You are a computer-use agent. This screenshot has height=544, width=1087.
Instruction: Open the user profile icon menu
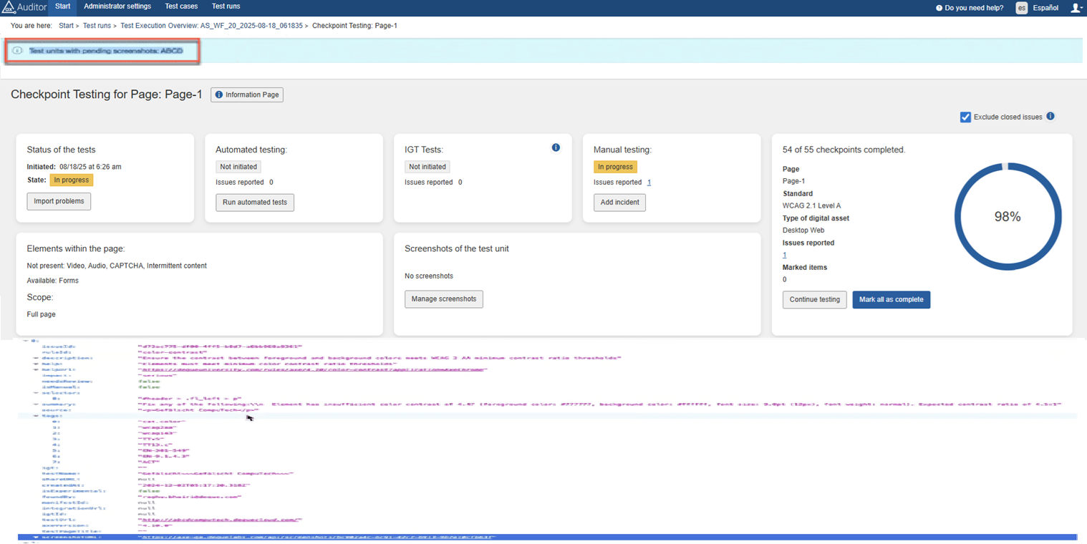coord(1076,8)
